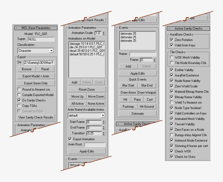The image size is (223, 182).
Task: Click View Sanity Check Results
Action: pos(36,117)
